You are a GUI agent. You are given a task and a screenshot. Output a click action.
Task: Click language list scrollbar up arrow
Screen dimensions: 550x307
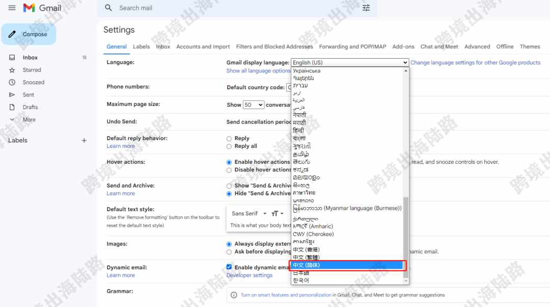coord(406,70)
